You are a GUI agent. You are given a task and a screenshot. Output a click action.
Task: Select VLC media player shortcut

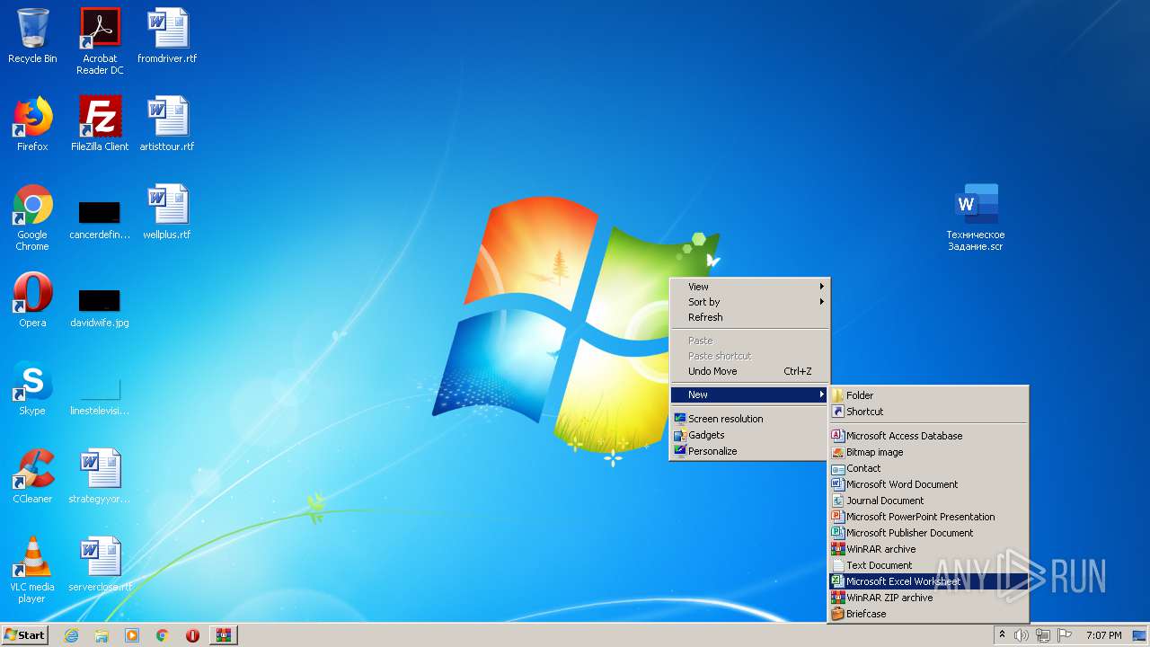pos(32,570)
